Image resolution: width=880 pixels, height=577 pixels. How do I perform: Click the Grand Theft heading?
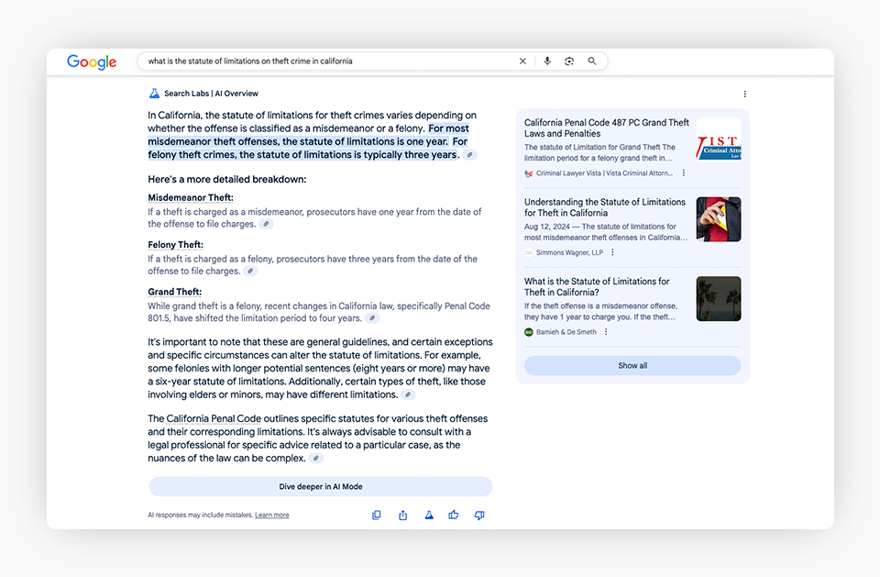point(174,292)
